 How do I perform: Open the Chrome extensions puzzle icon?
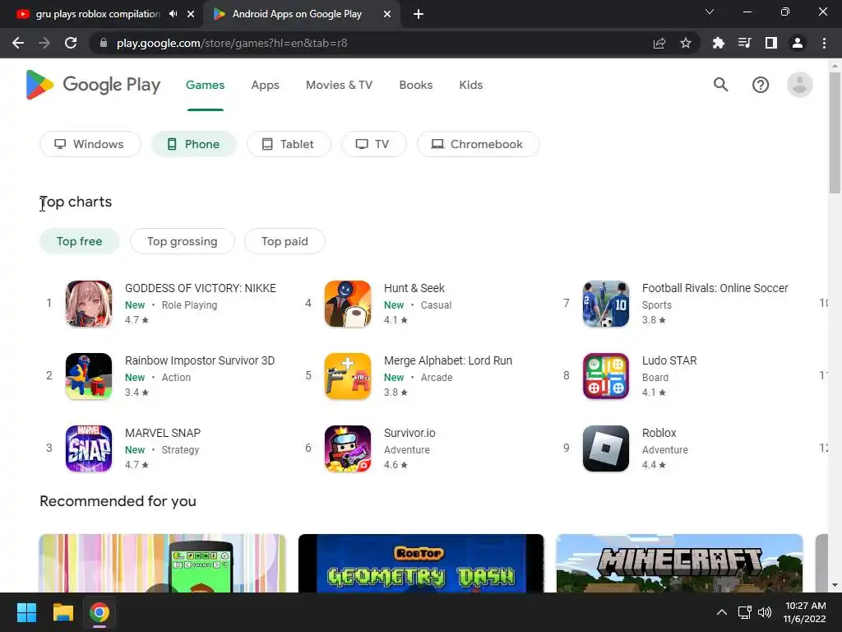point(718,43)
